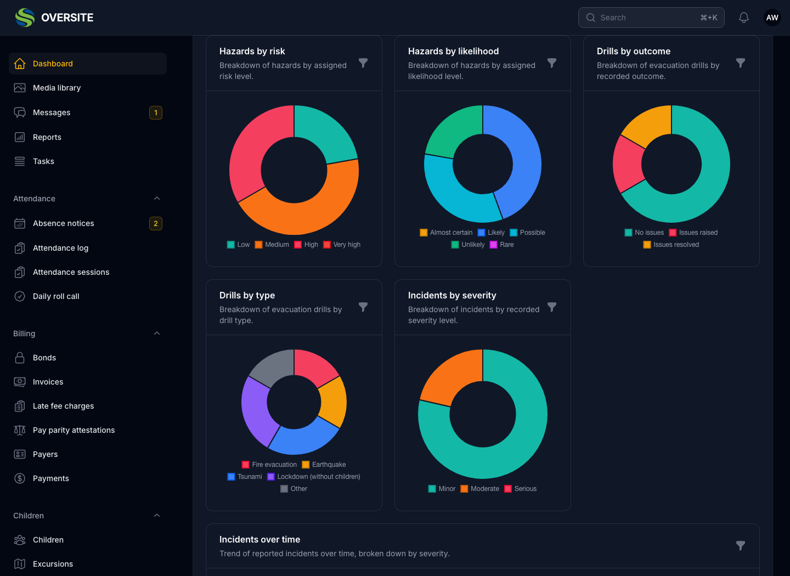The width and height of the screenshot is (790, 576).
Task: Open the Attendance log
Action: (88, 248)
